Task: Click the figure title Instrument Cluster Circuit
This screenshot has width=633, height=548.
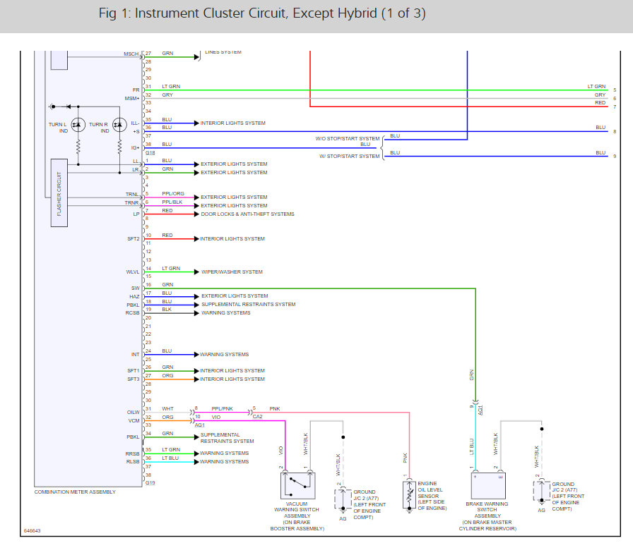Action: (262, 13)
